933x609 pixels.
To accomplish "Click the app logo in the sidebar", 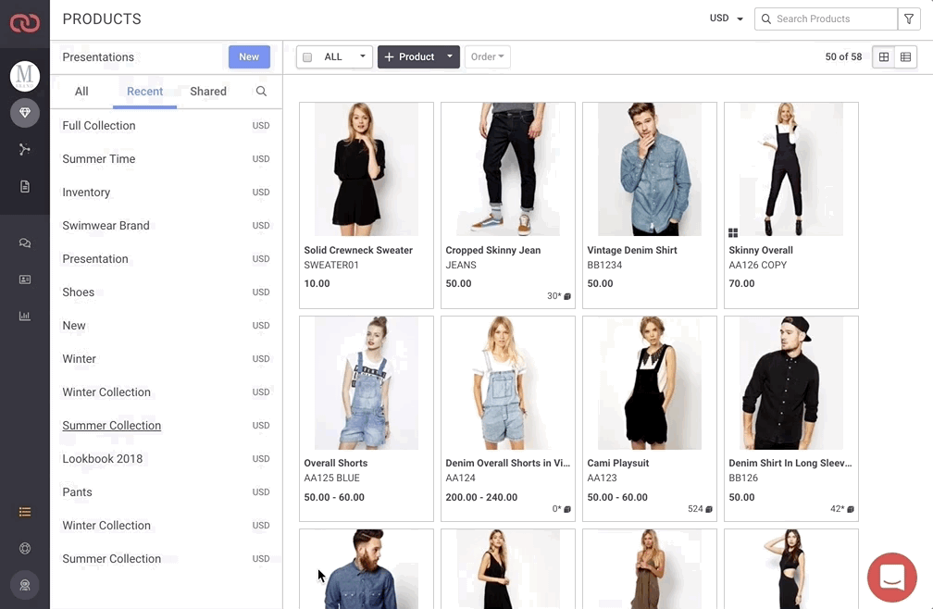I will pyautogui.click(x=24, y=23).
